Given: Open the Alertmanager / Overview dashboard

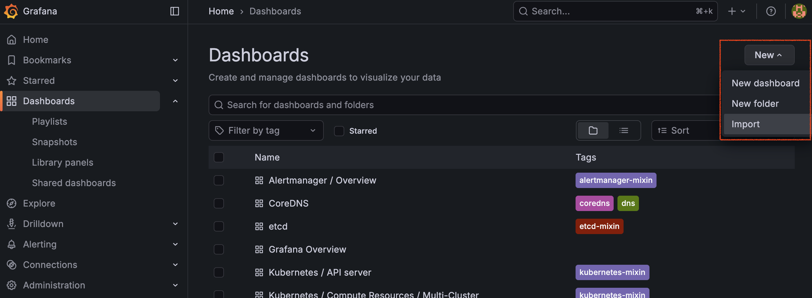Looking at the screenshot, I should tap(322, 180).
